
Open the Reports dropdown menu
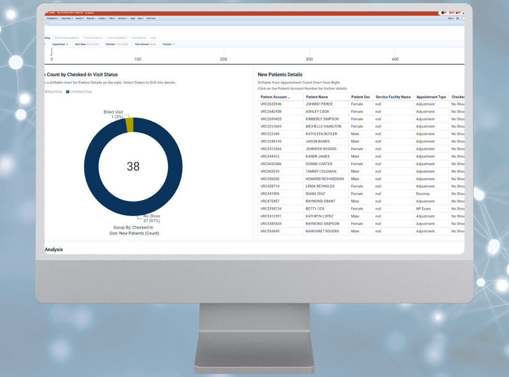point(91,18)
